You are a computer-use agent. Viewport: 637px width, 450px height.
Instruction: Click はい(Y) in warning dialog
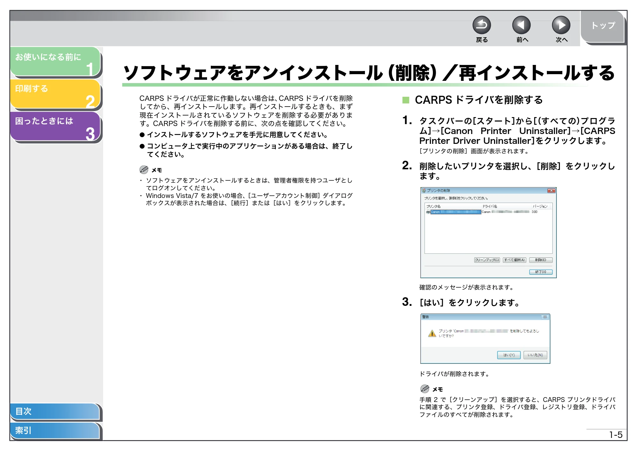coord(509,355)
